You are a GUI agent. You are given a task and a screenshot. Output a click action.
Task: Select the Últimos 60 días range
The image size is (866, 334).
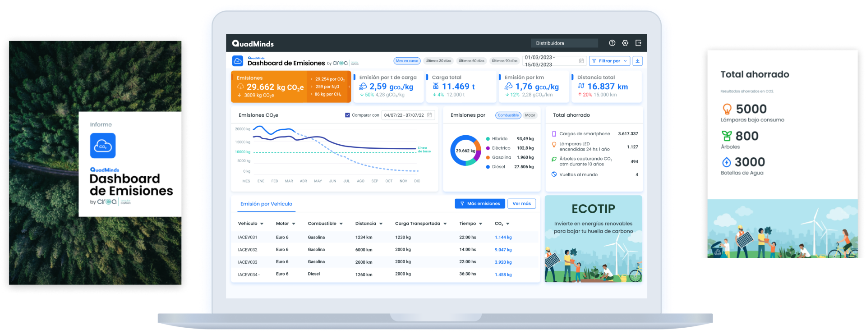coord(471,61)
